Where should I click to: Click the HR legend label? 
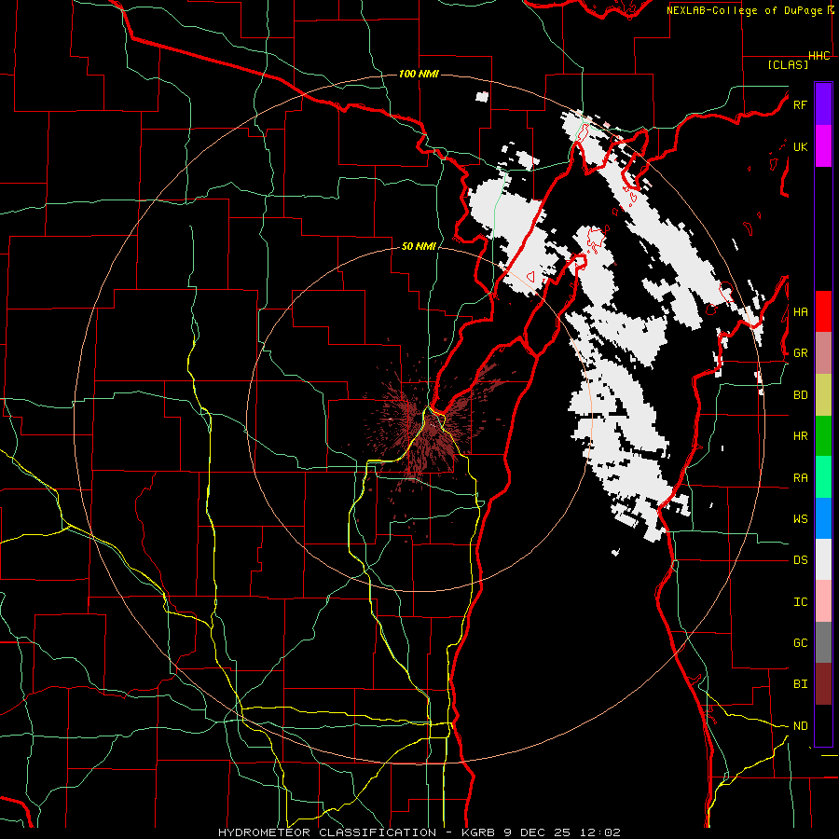800,436
